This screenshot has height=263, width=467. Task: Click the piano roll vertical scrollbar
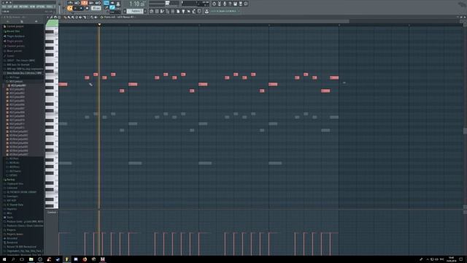[465, 131]
